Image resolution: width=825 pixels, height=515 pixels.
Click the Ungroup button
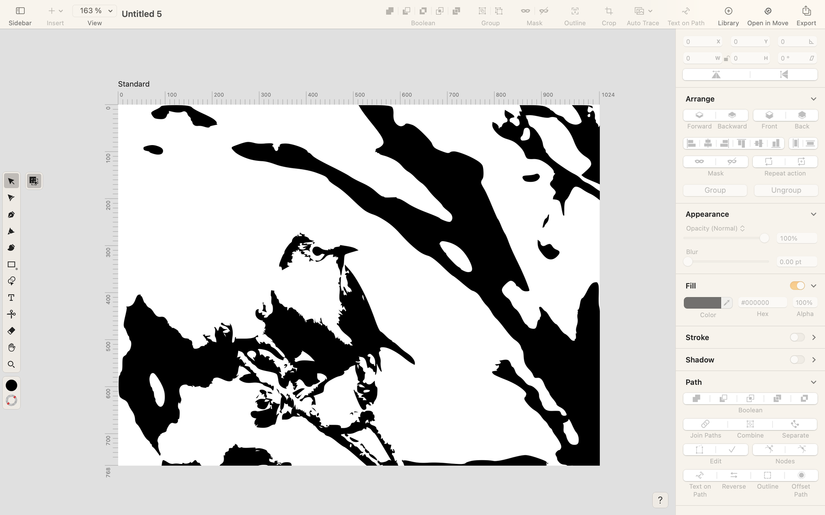click(786, 190)
